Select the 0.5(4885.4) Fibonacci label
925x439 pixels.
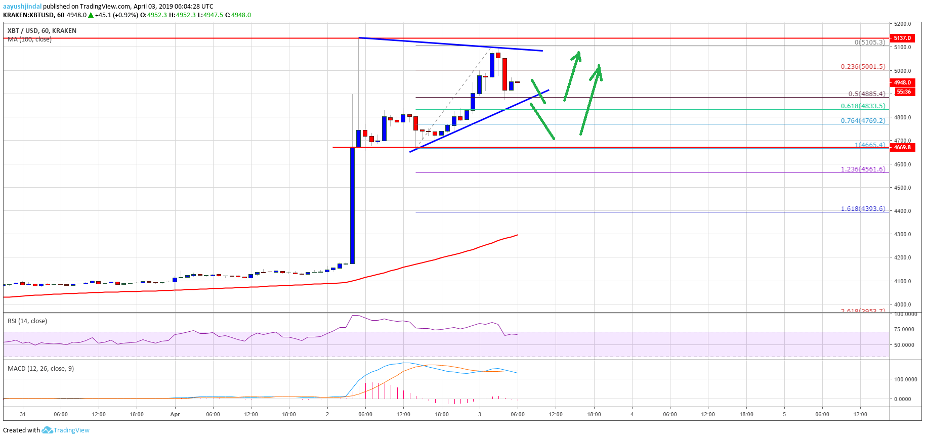click(x=867, y=94)
